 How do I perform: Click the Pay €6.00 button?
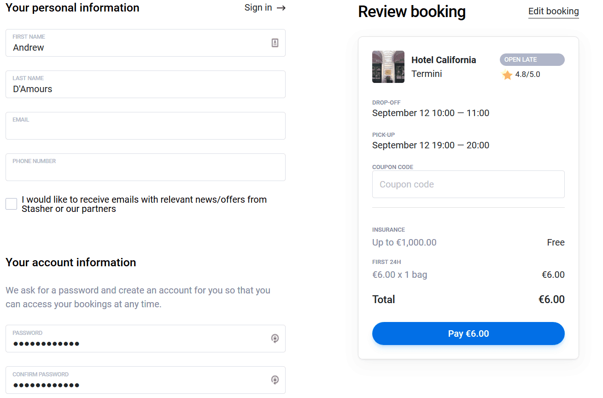tap(468, 334)
